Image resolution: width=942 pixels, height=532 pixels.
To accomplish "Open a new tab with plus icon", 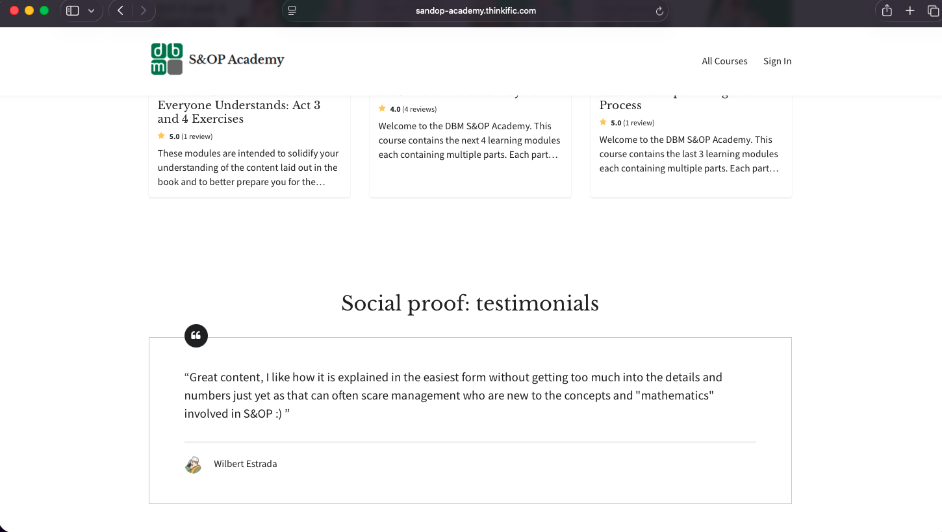I will (910, 10).
